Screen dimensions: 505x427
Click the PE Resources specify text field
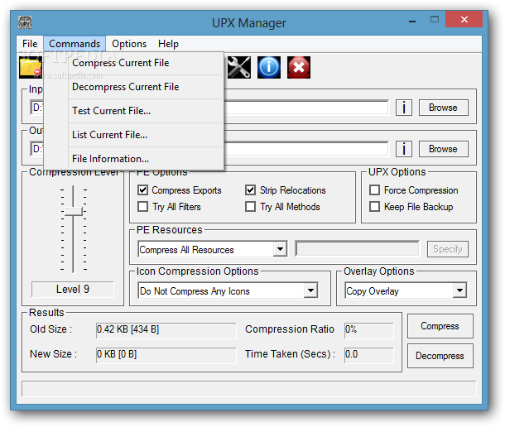[358, 249]
